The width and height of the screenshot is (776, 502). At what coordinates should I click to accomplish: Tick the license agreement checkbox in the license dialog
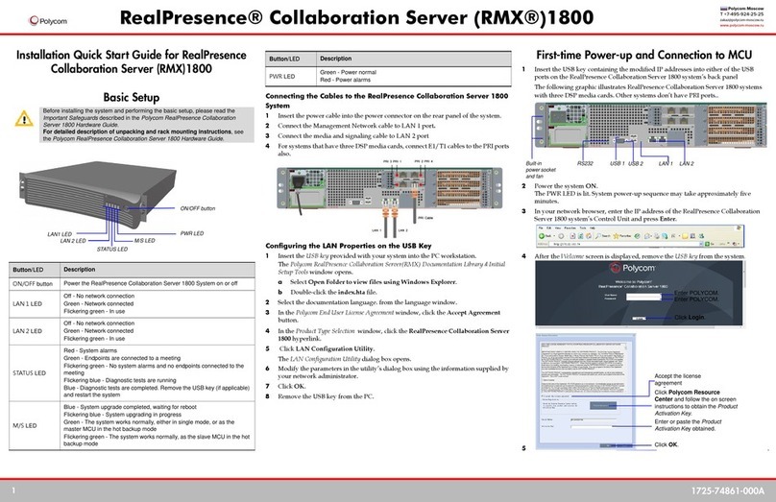click(542, 396)
